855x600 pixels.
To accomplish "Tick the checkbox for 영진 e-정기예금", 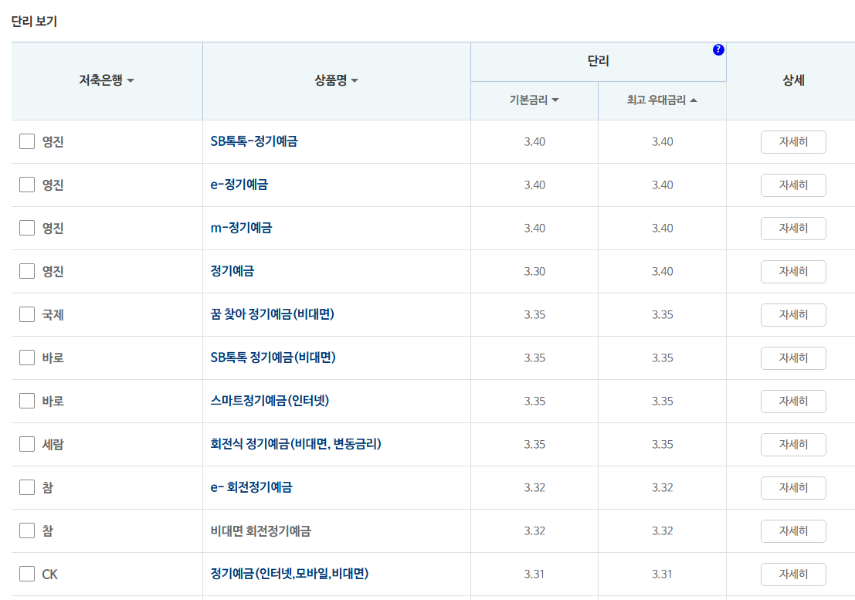I will [x=27, y=185].
